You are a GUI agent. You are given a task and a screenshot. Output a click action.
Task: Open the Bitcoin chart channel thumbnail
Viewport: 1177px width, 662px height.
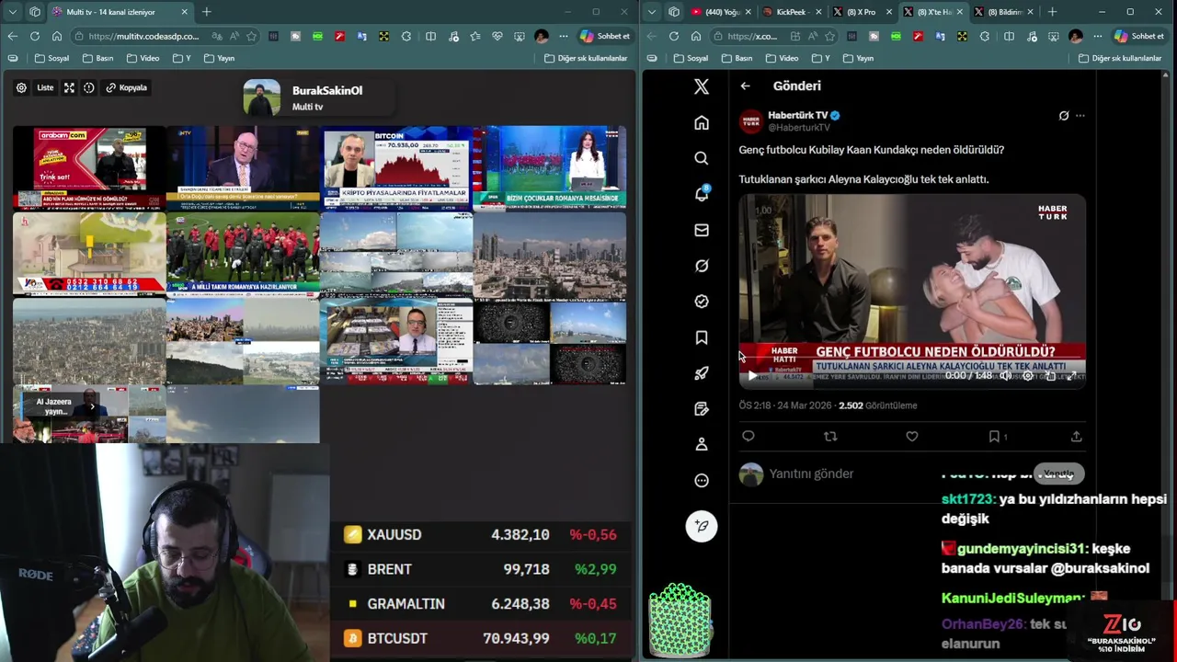396,168
